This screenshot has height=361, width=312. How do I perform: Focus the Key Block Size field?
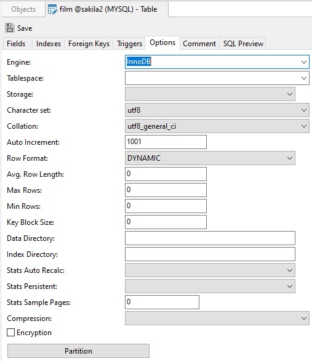(166, 222)
